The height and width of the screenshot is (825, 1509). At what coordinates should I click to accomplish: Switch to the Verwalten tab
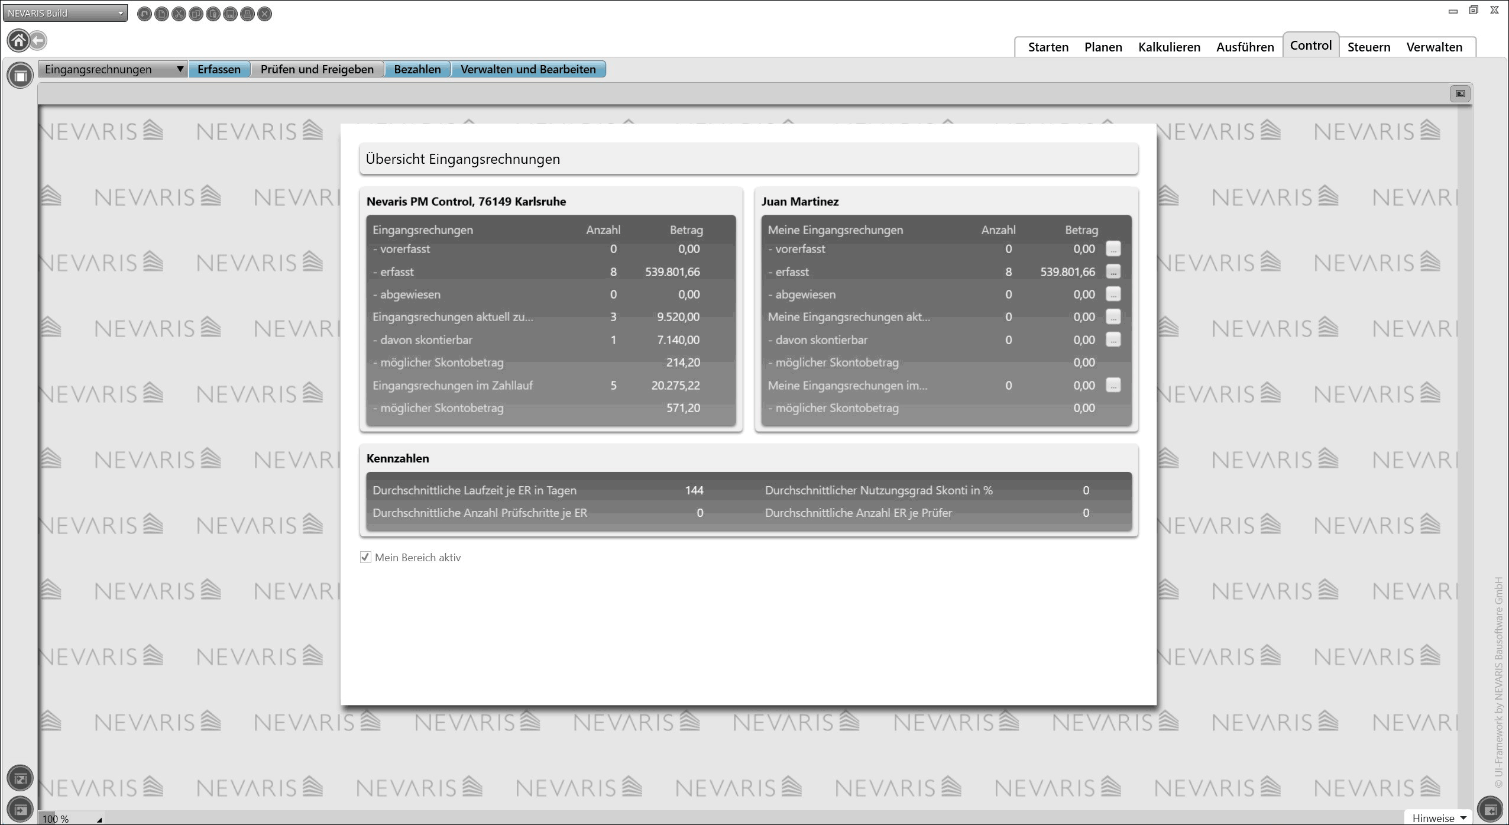[x=1434, y=47]
